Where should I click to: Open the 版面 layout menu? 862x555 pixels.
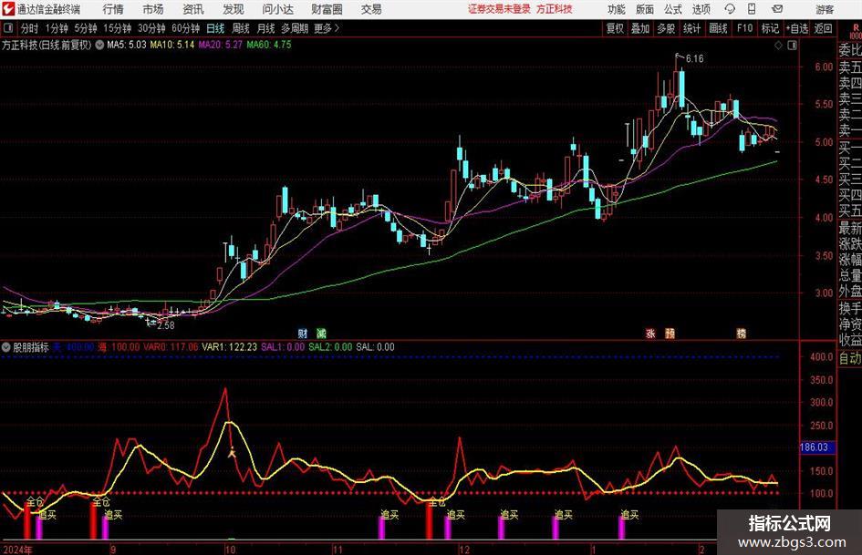point(644,9)
